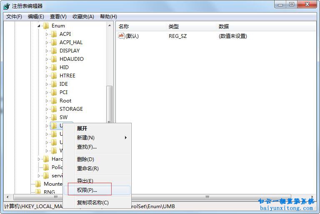The height and width of the screenshot is (214, 320).
Task: Choose 导出(E) in the context menu
Action: tap(97, 181)
